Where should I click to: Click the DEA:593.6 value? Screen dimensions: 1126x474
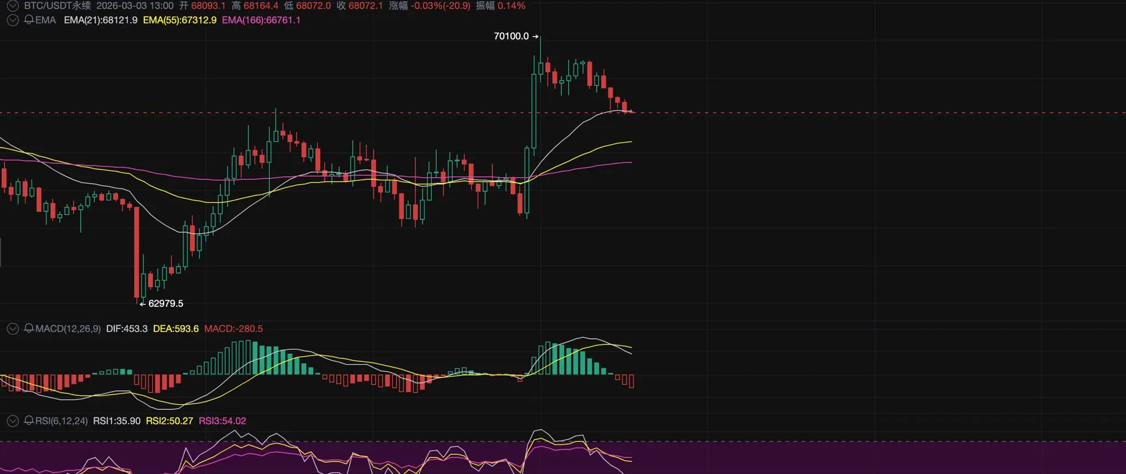(176, 329)
